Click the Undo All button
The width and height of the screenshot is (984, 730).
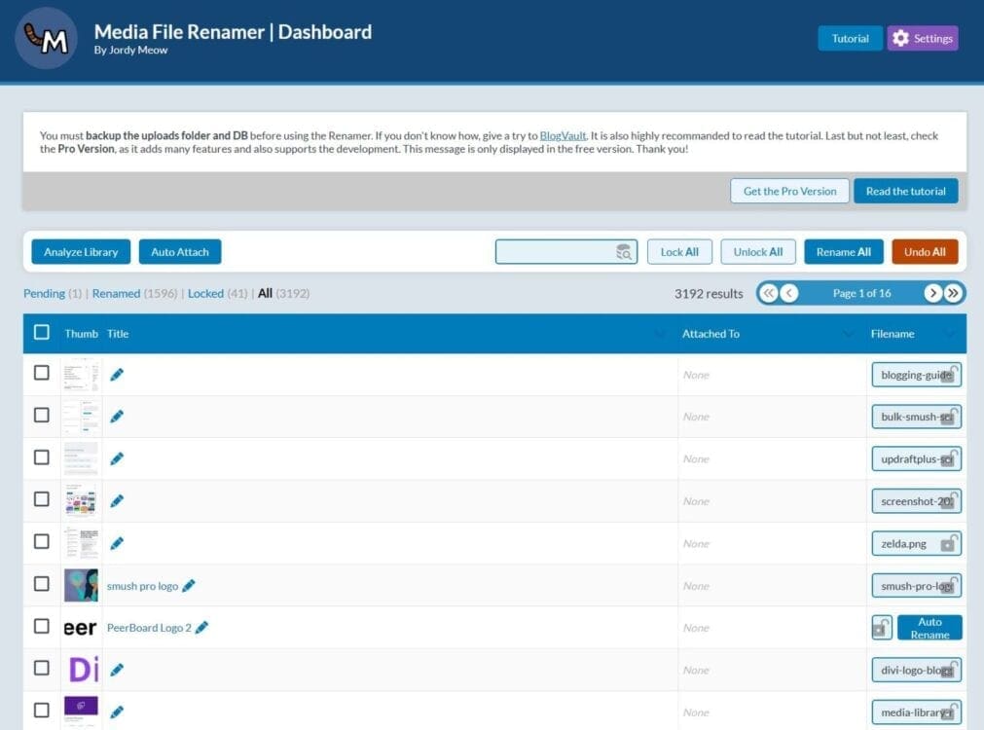(x=925, y=252)
